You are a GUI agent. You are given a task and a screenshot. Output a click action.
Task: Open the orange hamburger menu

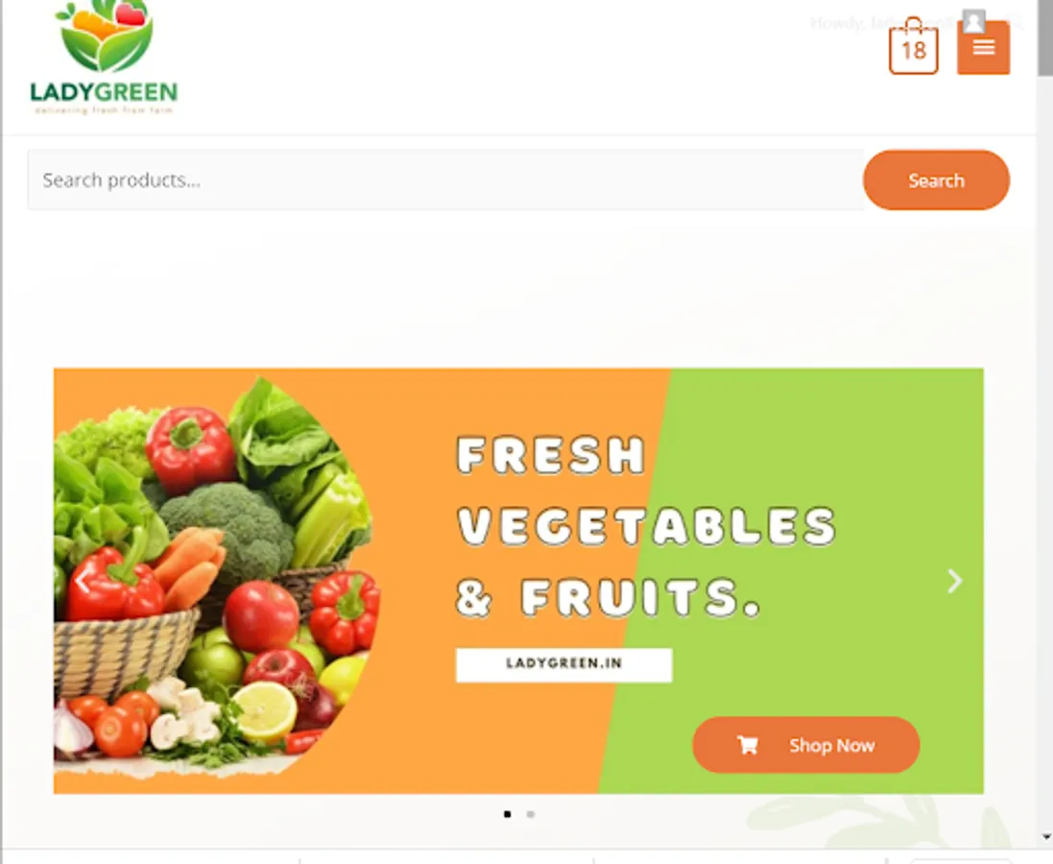pos(983,47)
